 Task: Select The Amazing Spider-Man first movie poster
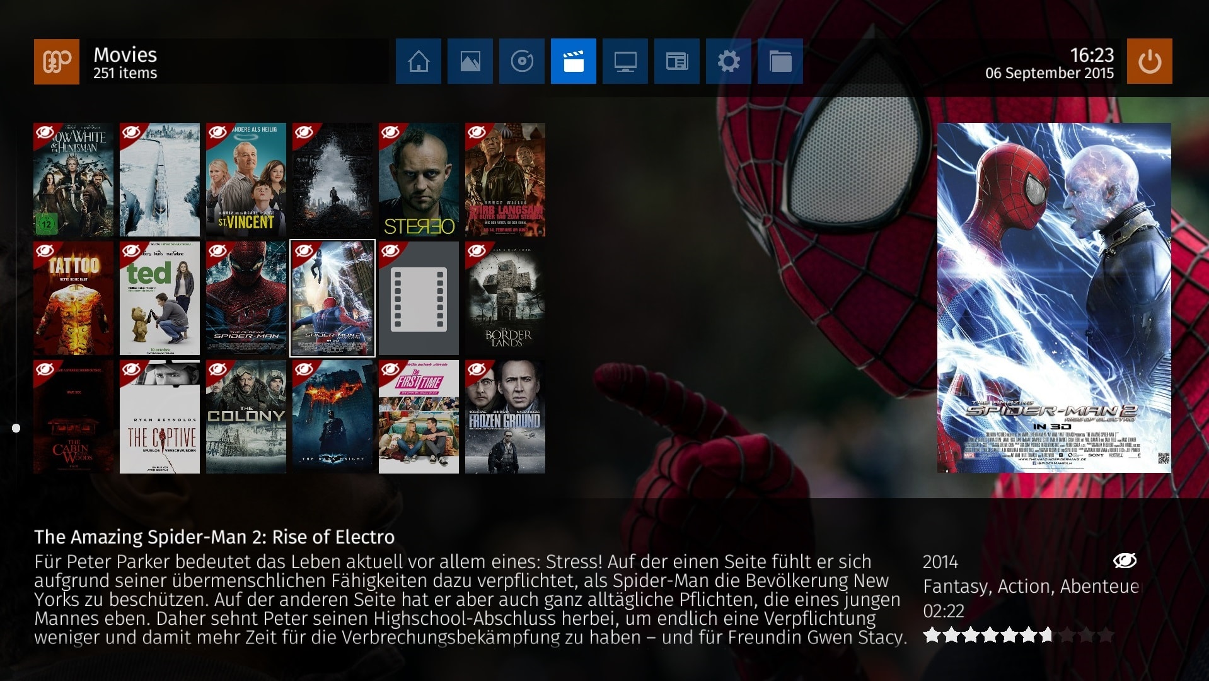pos(246,298)
